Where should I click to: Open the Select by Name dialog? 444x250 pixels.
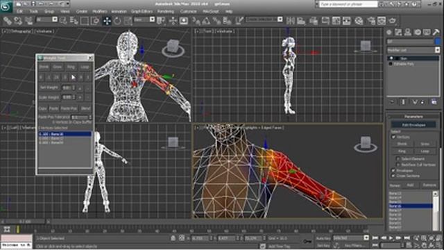74,20
